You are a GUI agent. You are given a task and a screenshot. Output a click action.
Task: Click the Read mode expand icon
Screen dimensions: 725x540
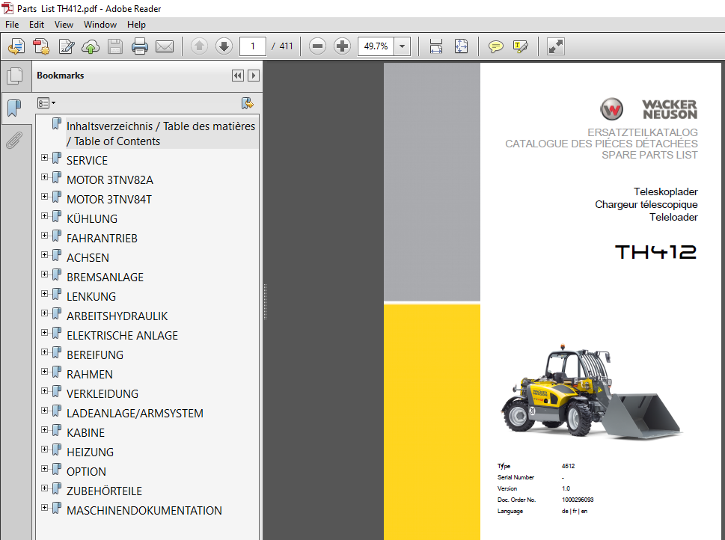click(555, 46)
